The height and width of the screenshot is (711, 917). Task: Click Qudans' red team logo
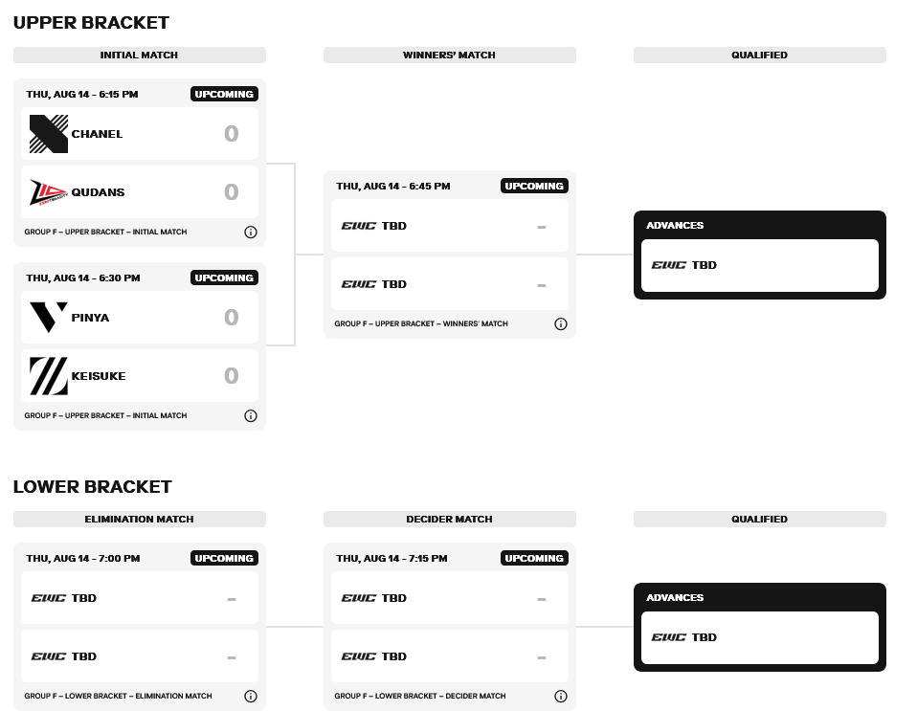pyautogui.click(x=49, y=192)
